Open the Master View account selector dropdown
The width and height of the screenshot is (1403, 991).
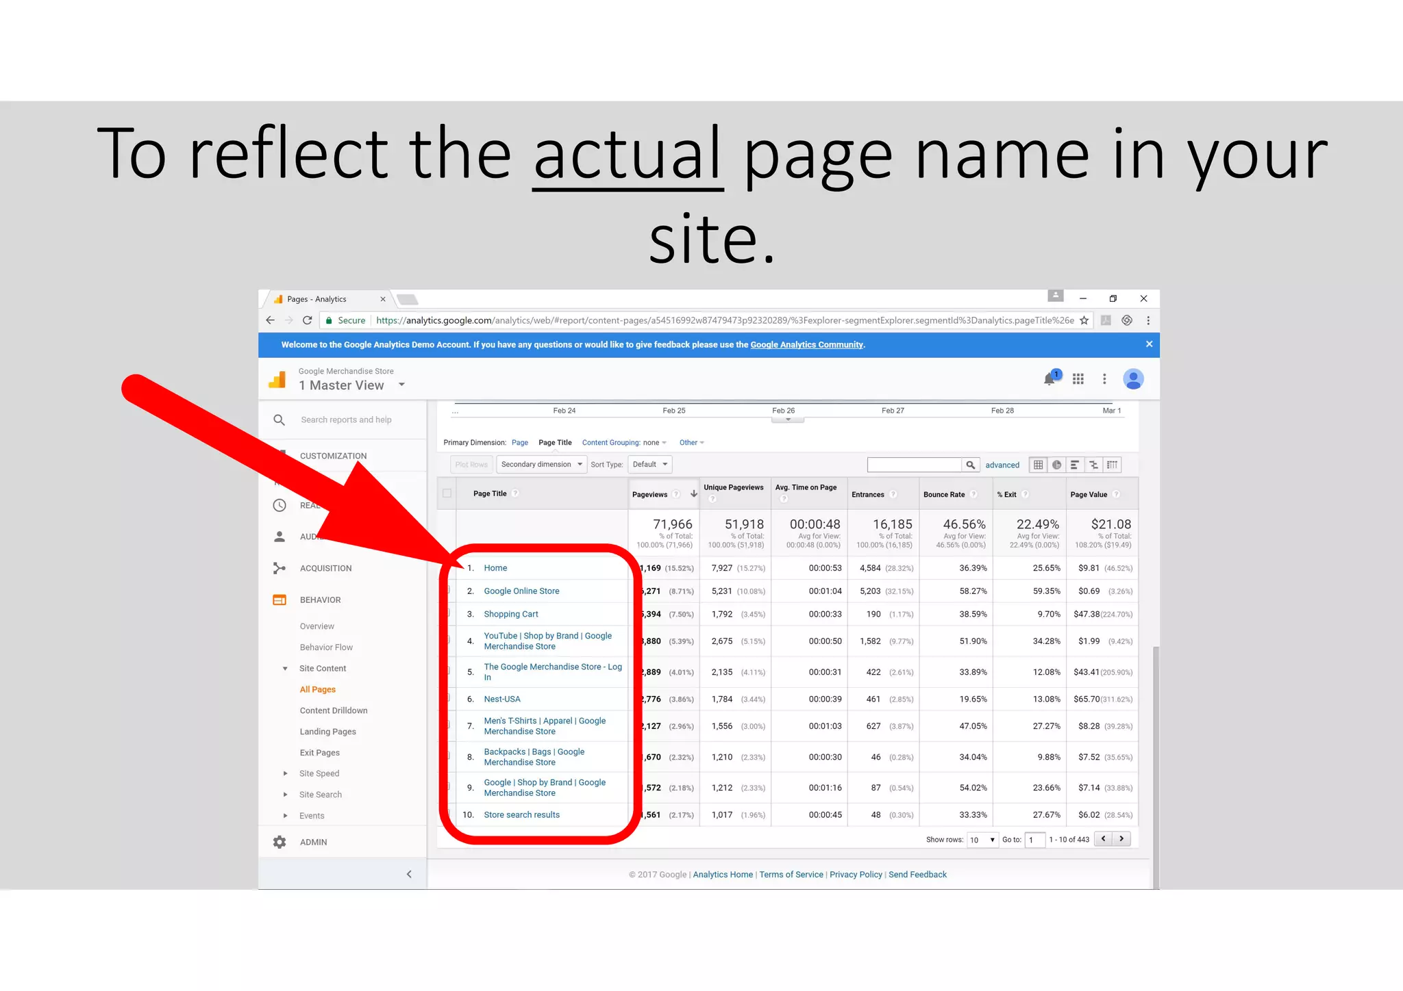click(401, 385)
